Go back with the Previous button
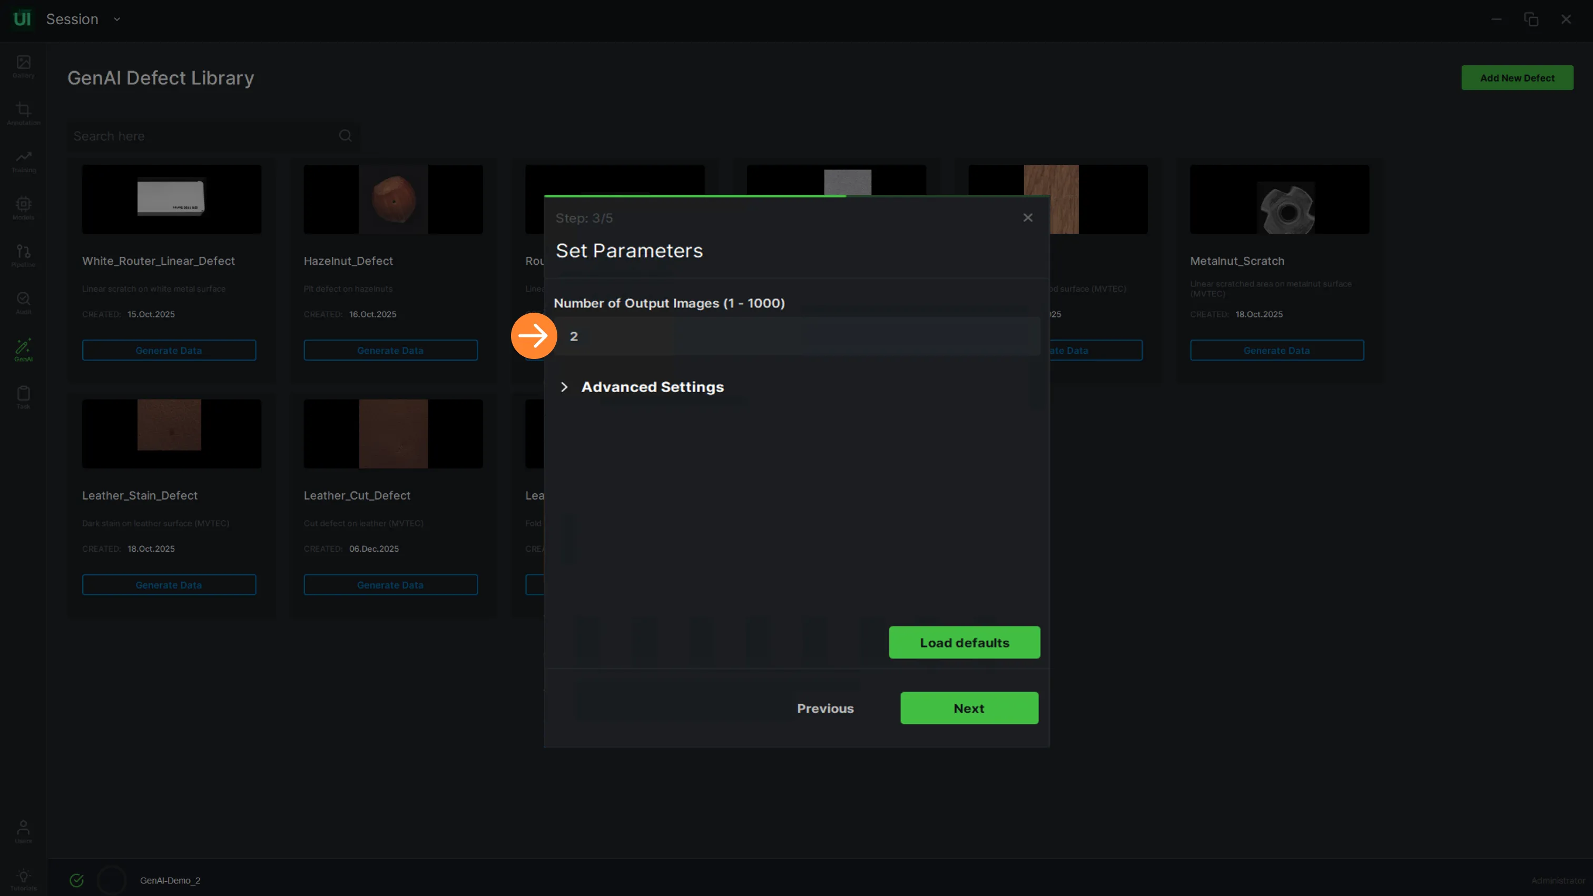Viewport: 1593px width, 896px height. pos(825,708)
